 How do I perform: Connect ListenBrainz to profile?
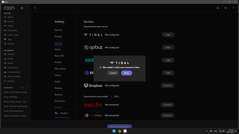pos(167,115)
